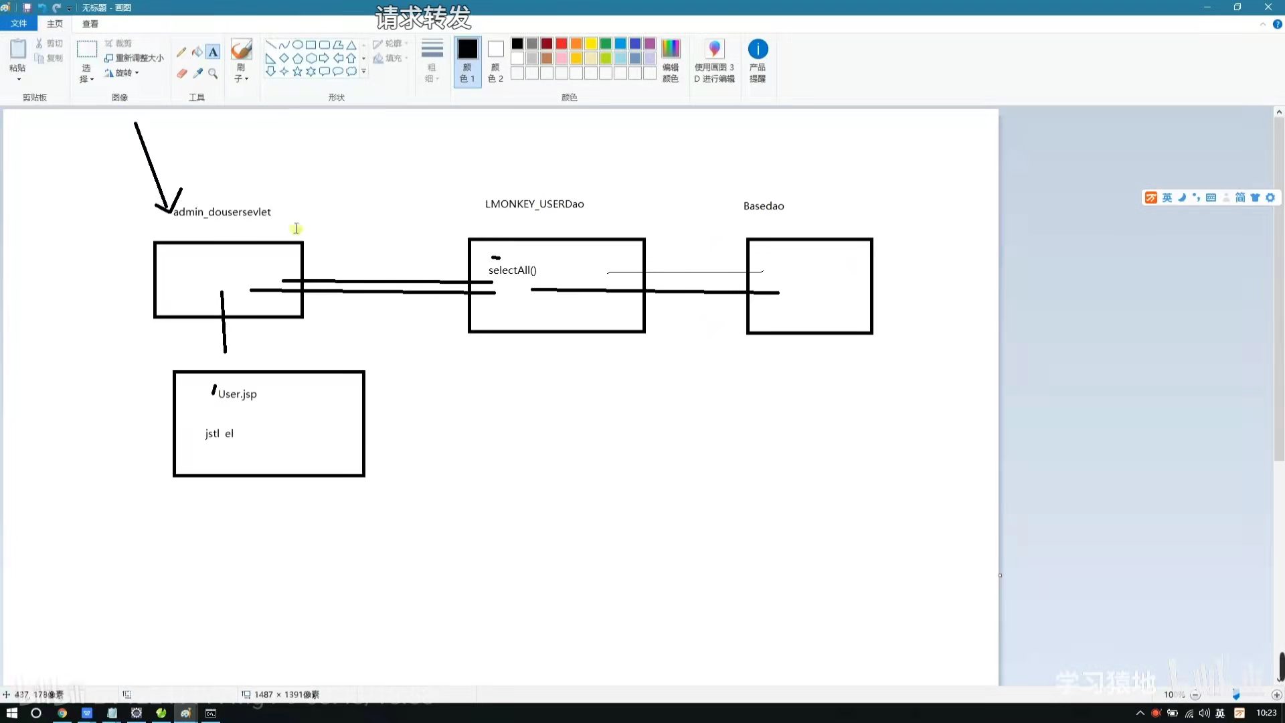Open the File menu tab
The image size is (1285, 723).
coord(19,23)
